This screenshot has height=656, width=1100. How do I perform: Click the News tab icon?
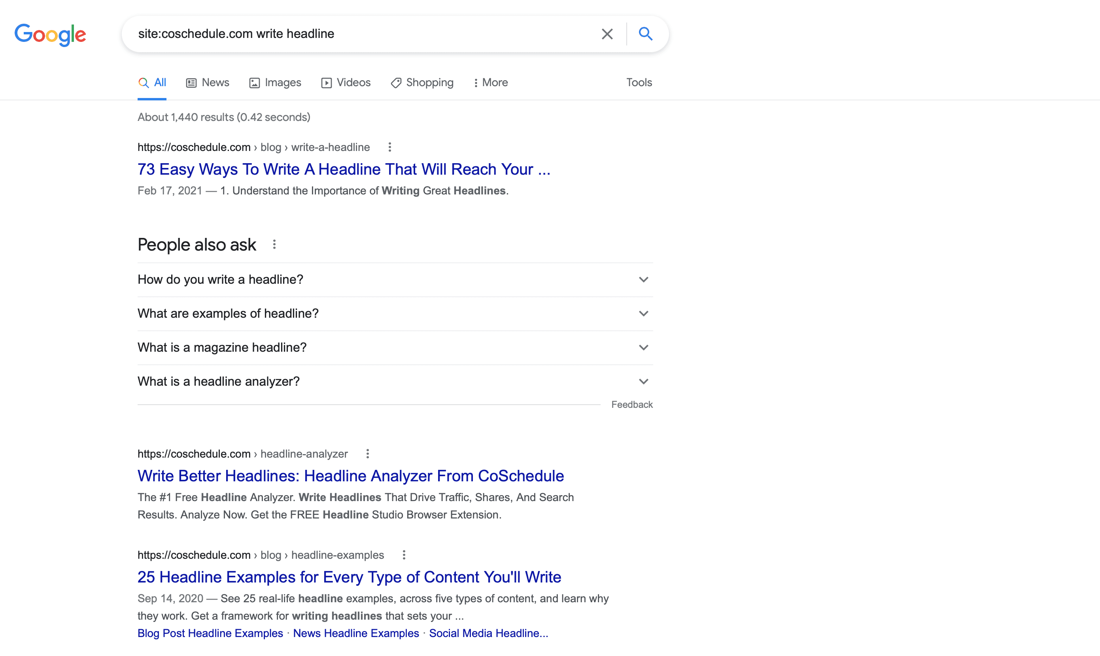tap(191, 82)
